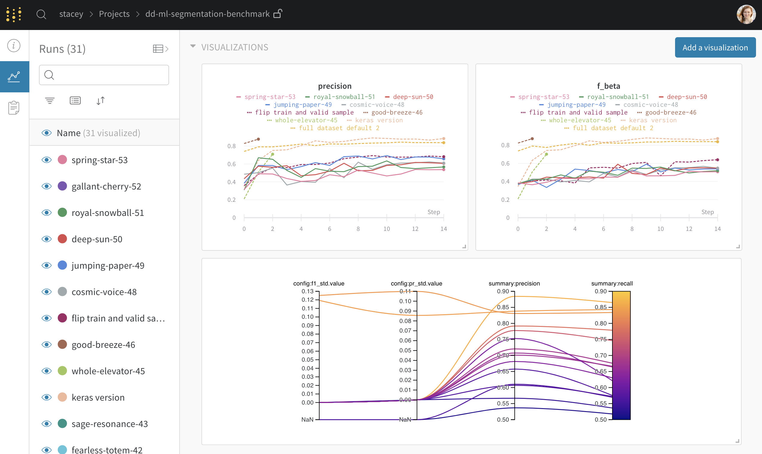762x454 pixels.
Task: Open gallant-cherry-52 run link
Action: [x=106, y=186]
